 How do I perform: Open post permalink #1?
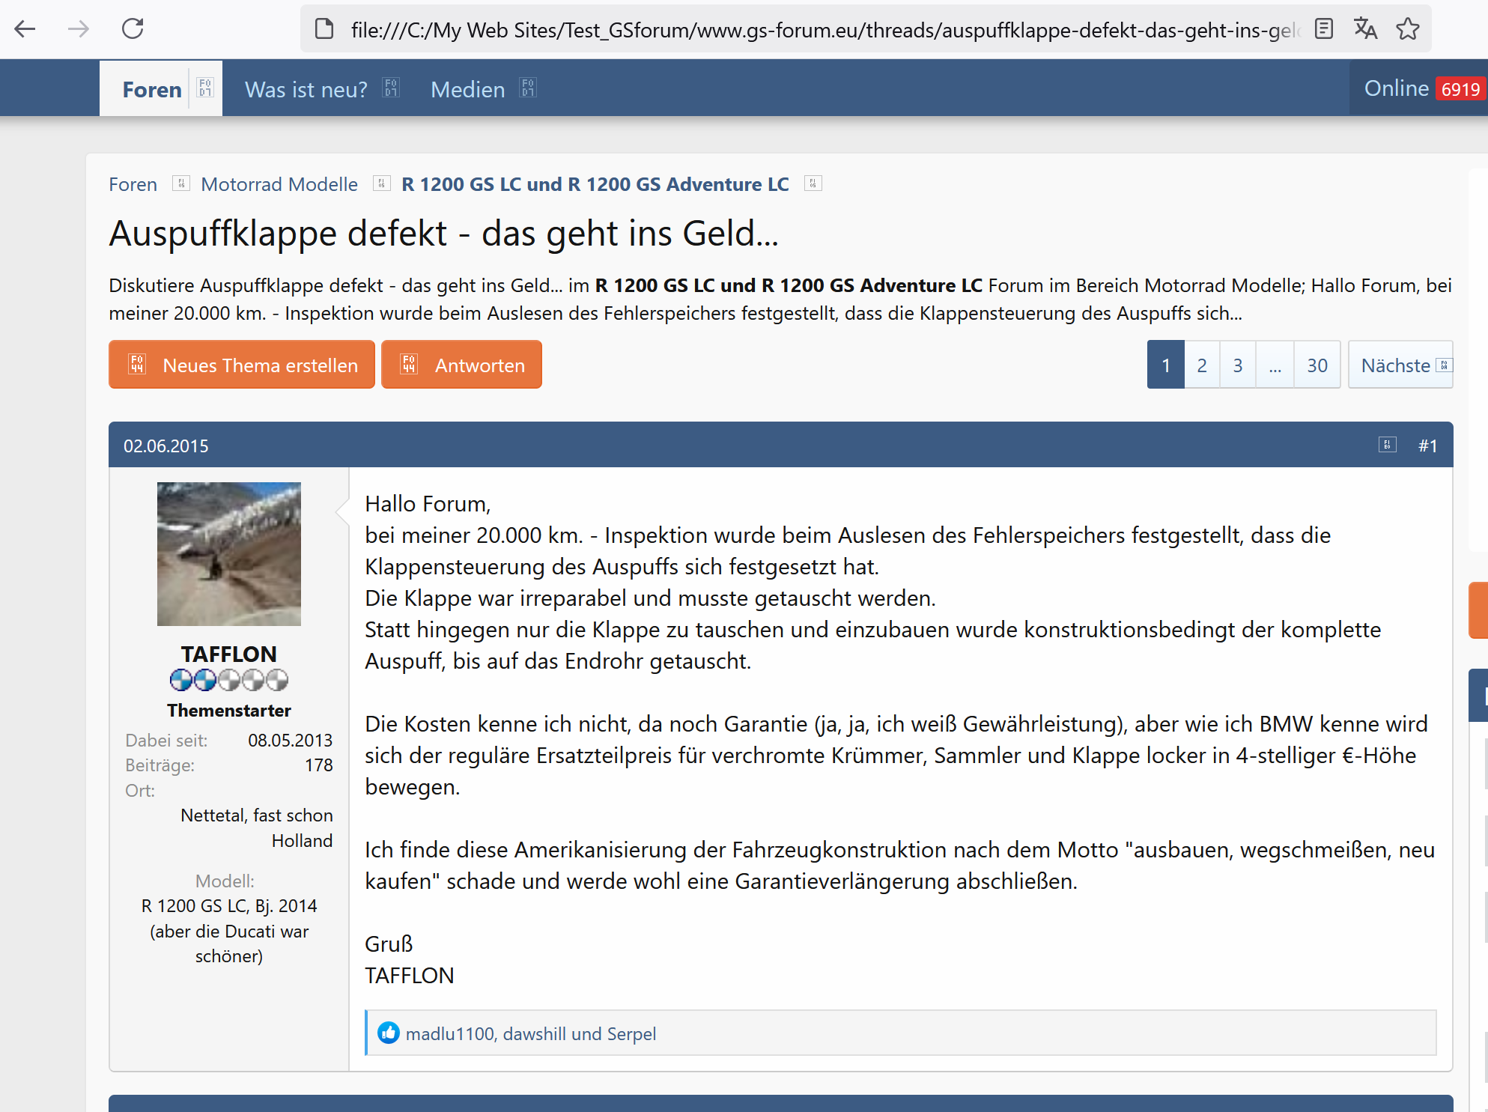coord(1428,446)
